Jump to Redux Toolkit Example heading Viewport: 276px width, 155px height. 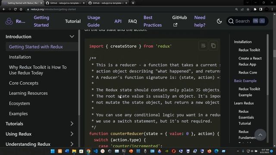point(249,92)
